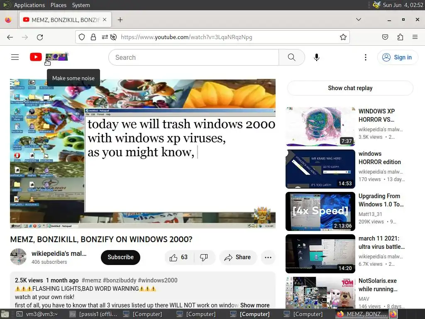The image size is (425, 319).
Task: Show the desktop from the bottom panel
Action: pos(5,314)
